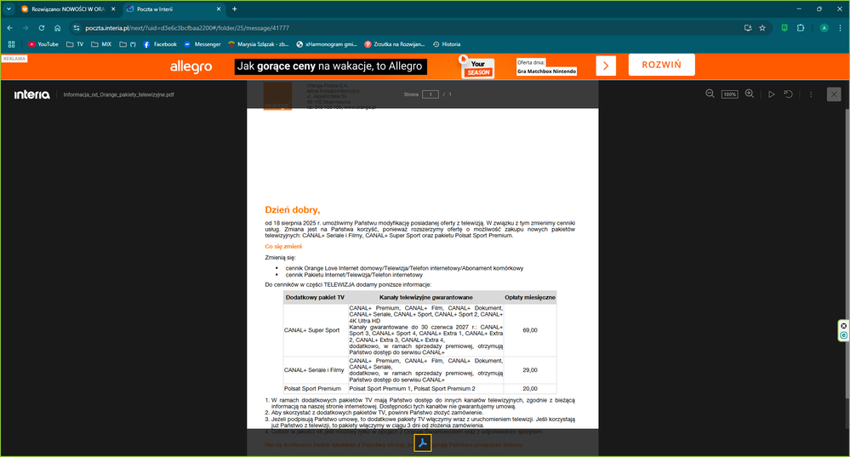Open the apps grid in bookmarks bar
This screenshot has width=850, height=457.
(11, 44)
